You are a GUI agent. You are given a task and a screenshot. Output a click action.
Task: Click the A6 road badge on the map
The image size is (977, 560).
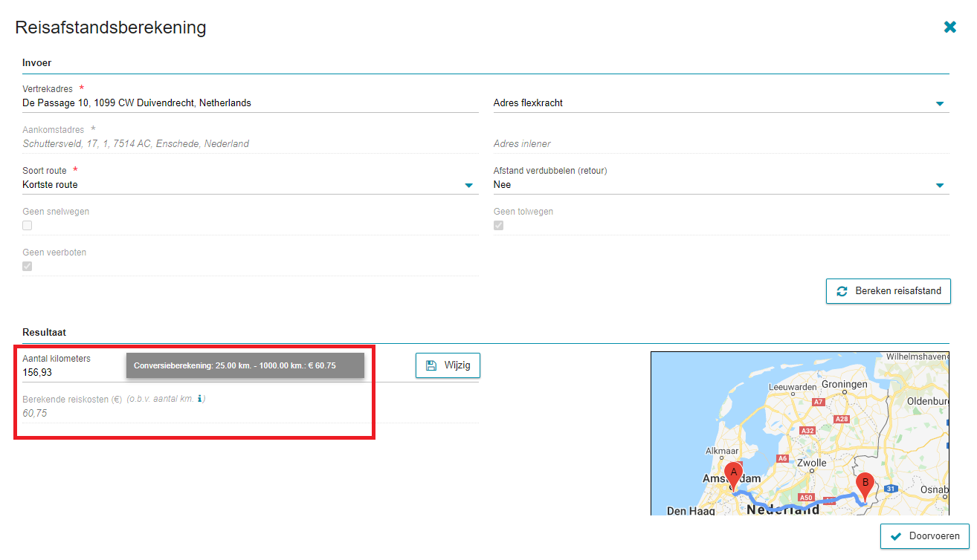click(x=782, y=458)
